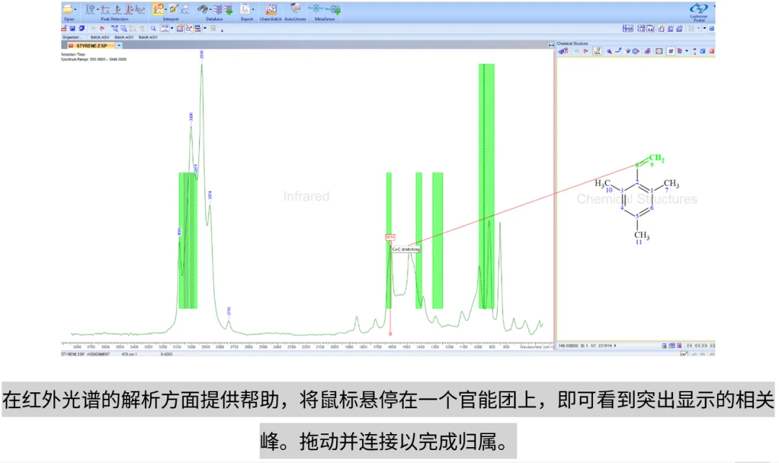The width and height of the screenshot is (779, 463).
Task: Expand the dropdown next to STYRENE.ESP tab
Action: coord(119,45)
